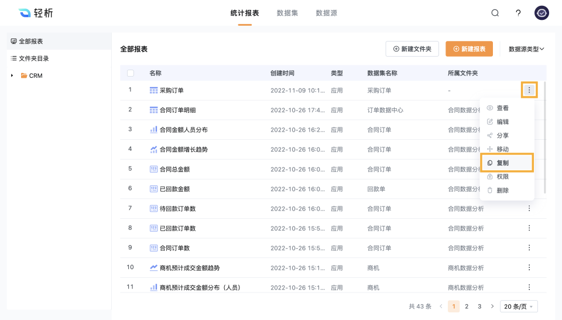Open more options for 合同订单数 row
Viewport: 562px width, 320px height.
click(x=529, y=247)
